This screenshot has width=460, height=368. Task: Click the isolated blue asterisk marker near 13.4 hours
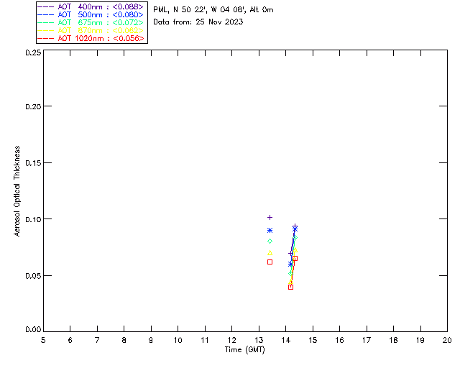pyautogui.click(x=270, y=231)
